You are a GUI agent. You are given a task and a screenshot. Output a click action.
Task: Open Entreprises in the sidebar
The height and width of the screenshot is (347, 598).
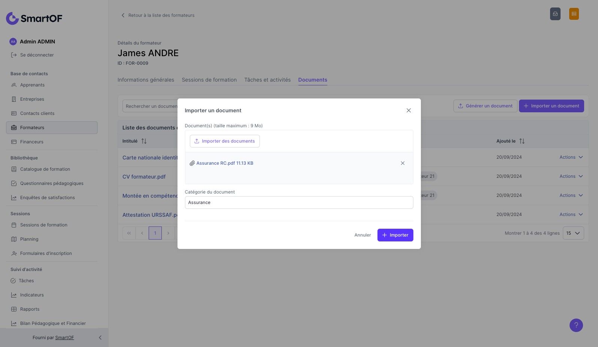52,99
